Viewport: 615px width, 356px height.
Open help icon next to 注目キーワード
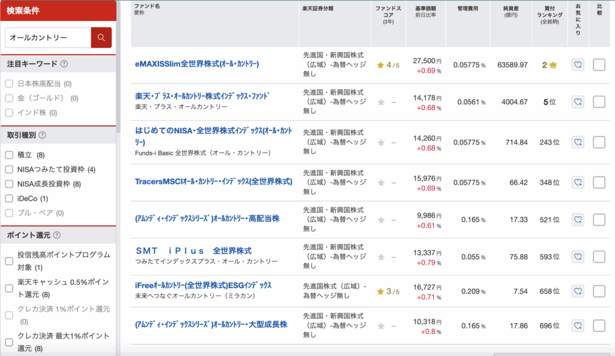tap(64, 64)
